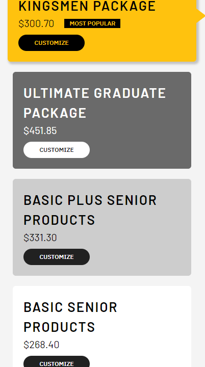205x367 pixels.
Task: Select the $331.30 price text
Action: (x=40, y=238)
